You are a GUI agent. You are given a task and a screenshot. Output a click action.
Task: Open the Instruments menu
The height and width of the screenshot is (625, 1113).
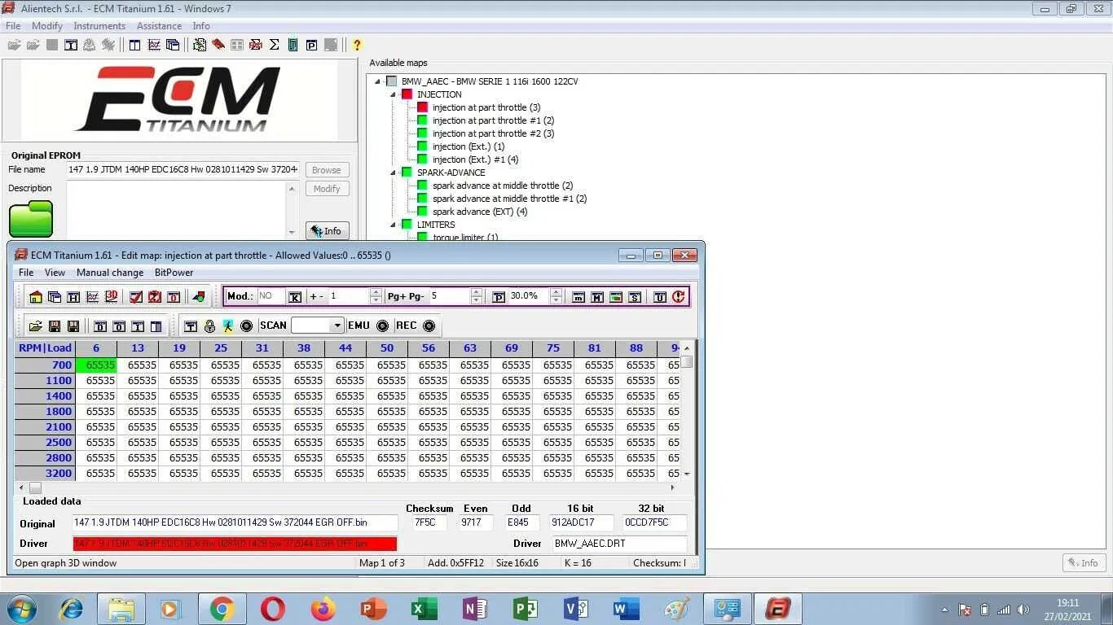click(x=99, y=25)
